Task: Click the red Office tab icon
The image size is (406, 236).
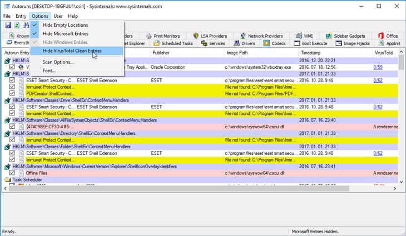Action: tap(381, 36)
